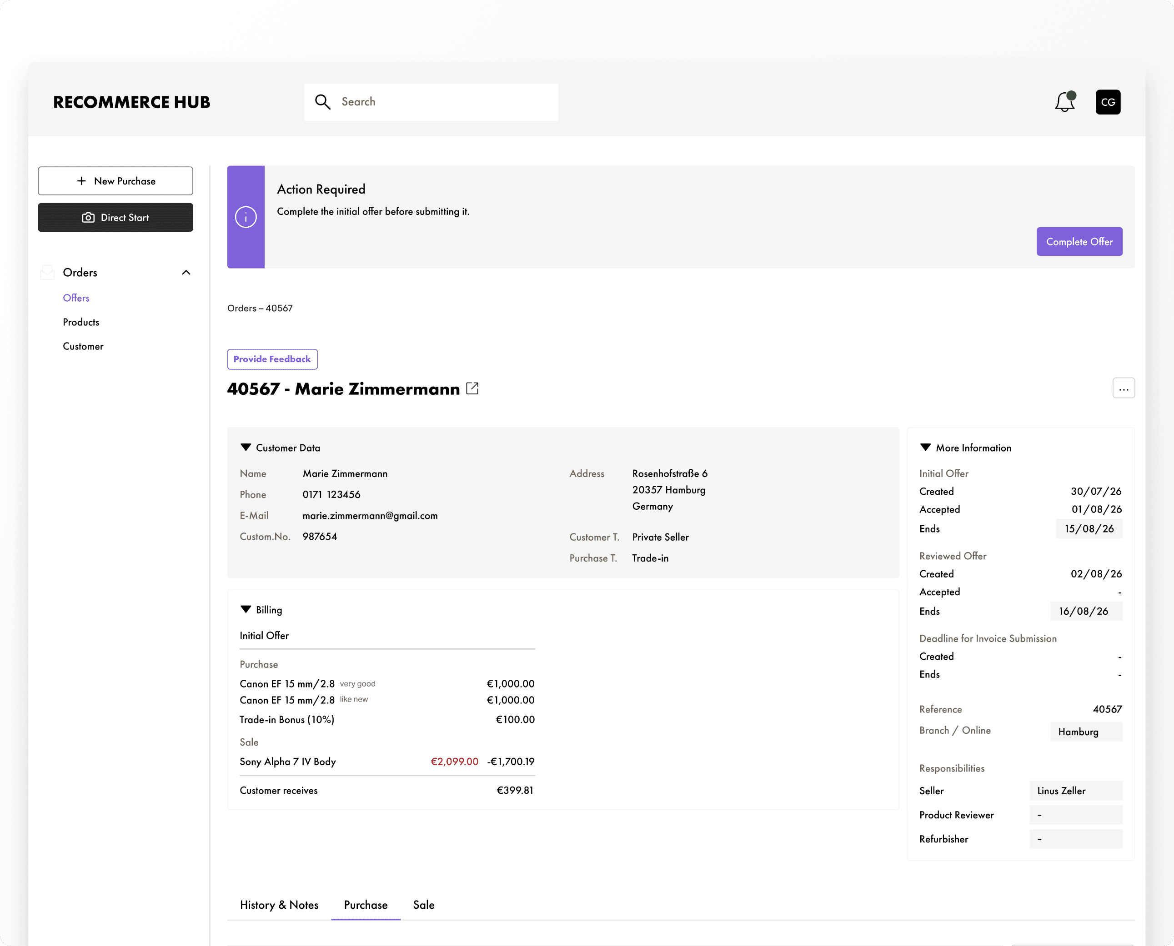Collapse the More Information panel
Image resolution: width=1174 pixels, height=946 pixels.
click(x=925, y=448)
